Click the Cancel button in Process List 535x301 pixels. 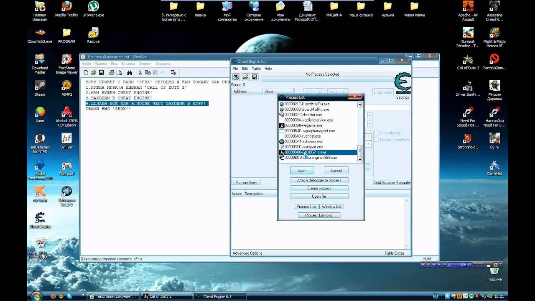(x=336, y=171)
